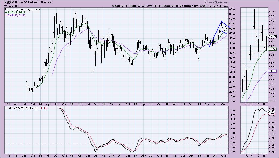
Task: Select the PMO(35,20,10) indicator label
Action: (19, 108)
